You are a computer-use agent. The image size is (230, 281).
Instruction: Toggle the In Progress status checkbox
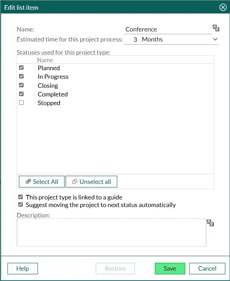click(x=21, y=76)
